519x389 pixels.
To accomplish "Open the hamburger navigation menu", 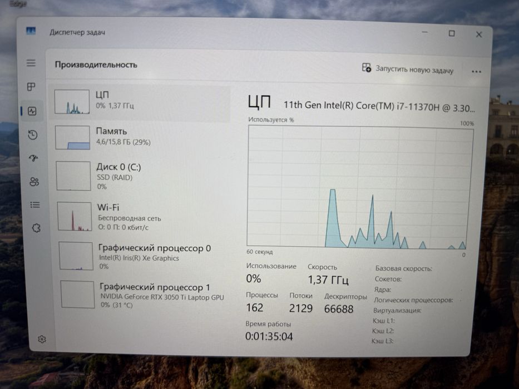I will point(31,63).
